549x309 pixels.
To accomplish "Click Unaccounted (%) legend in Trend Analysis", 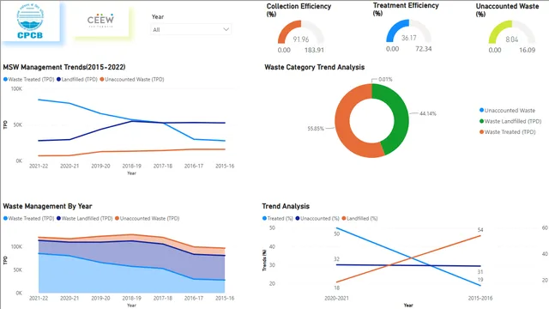I will (x=317, y=218).
